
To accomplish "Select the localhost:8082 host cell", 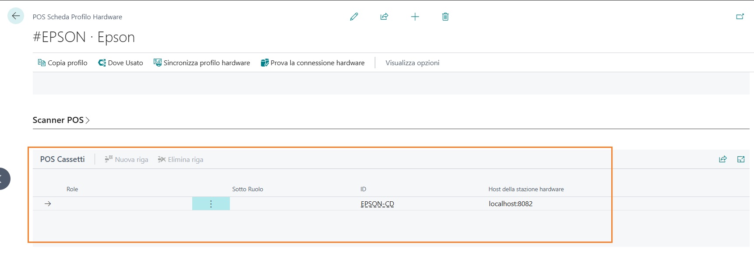I will click(511, 203).
